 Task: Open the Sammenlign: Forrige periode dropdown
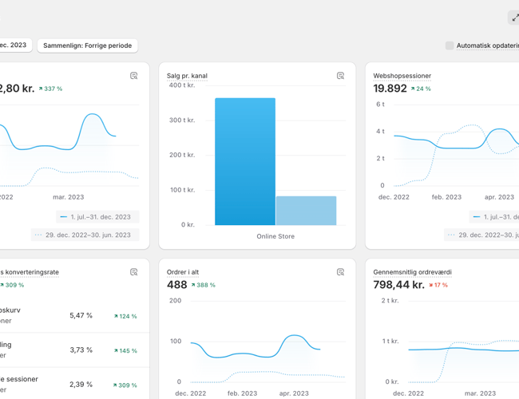(87, 45)
